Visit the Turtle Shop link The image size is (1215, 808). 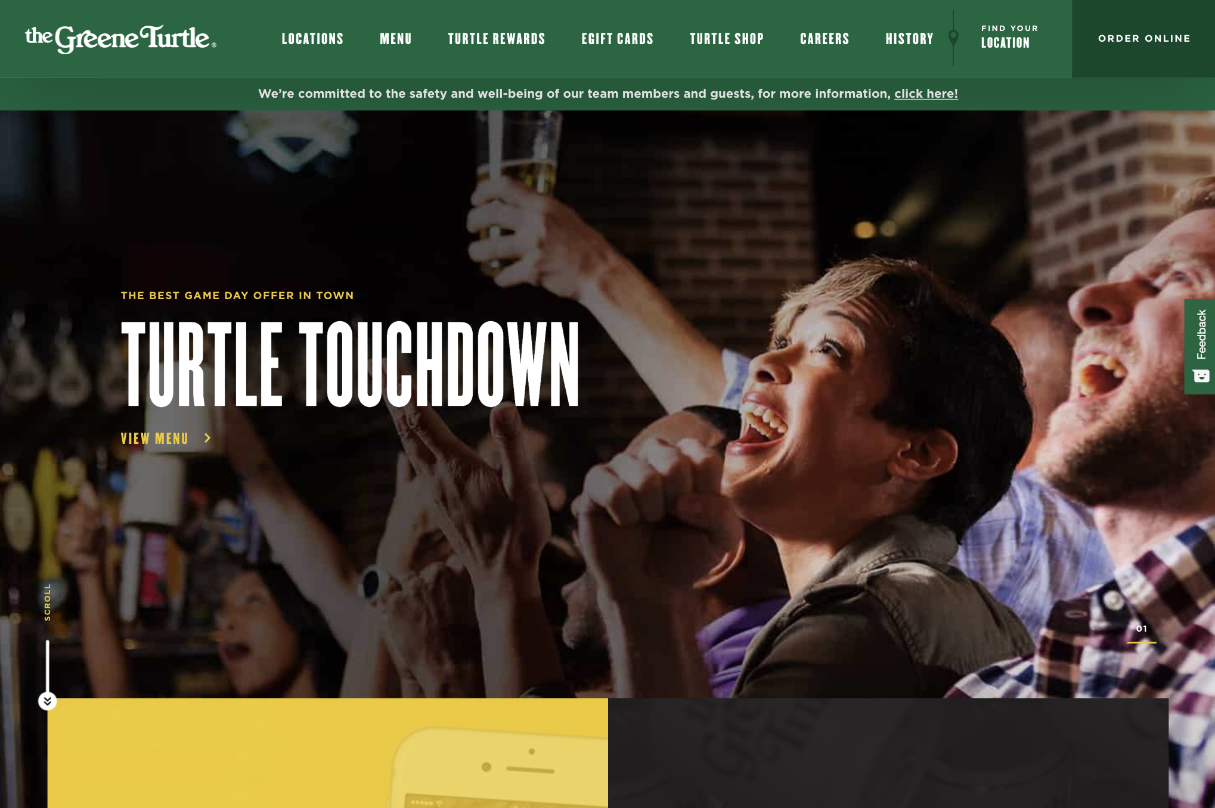click(727, 39)
